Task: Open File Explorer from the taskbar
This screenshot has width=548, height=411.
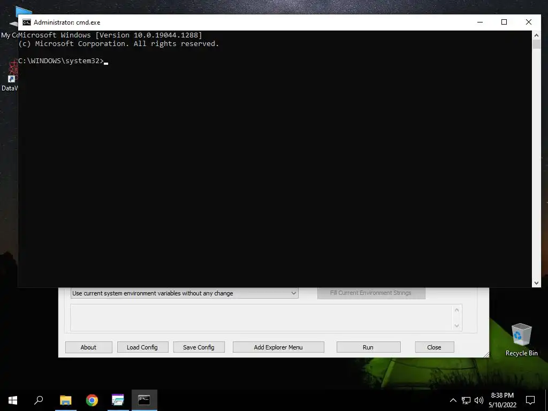Action: click(66, 400)
